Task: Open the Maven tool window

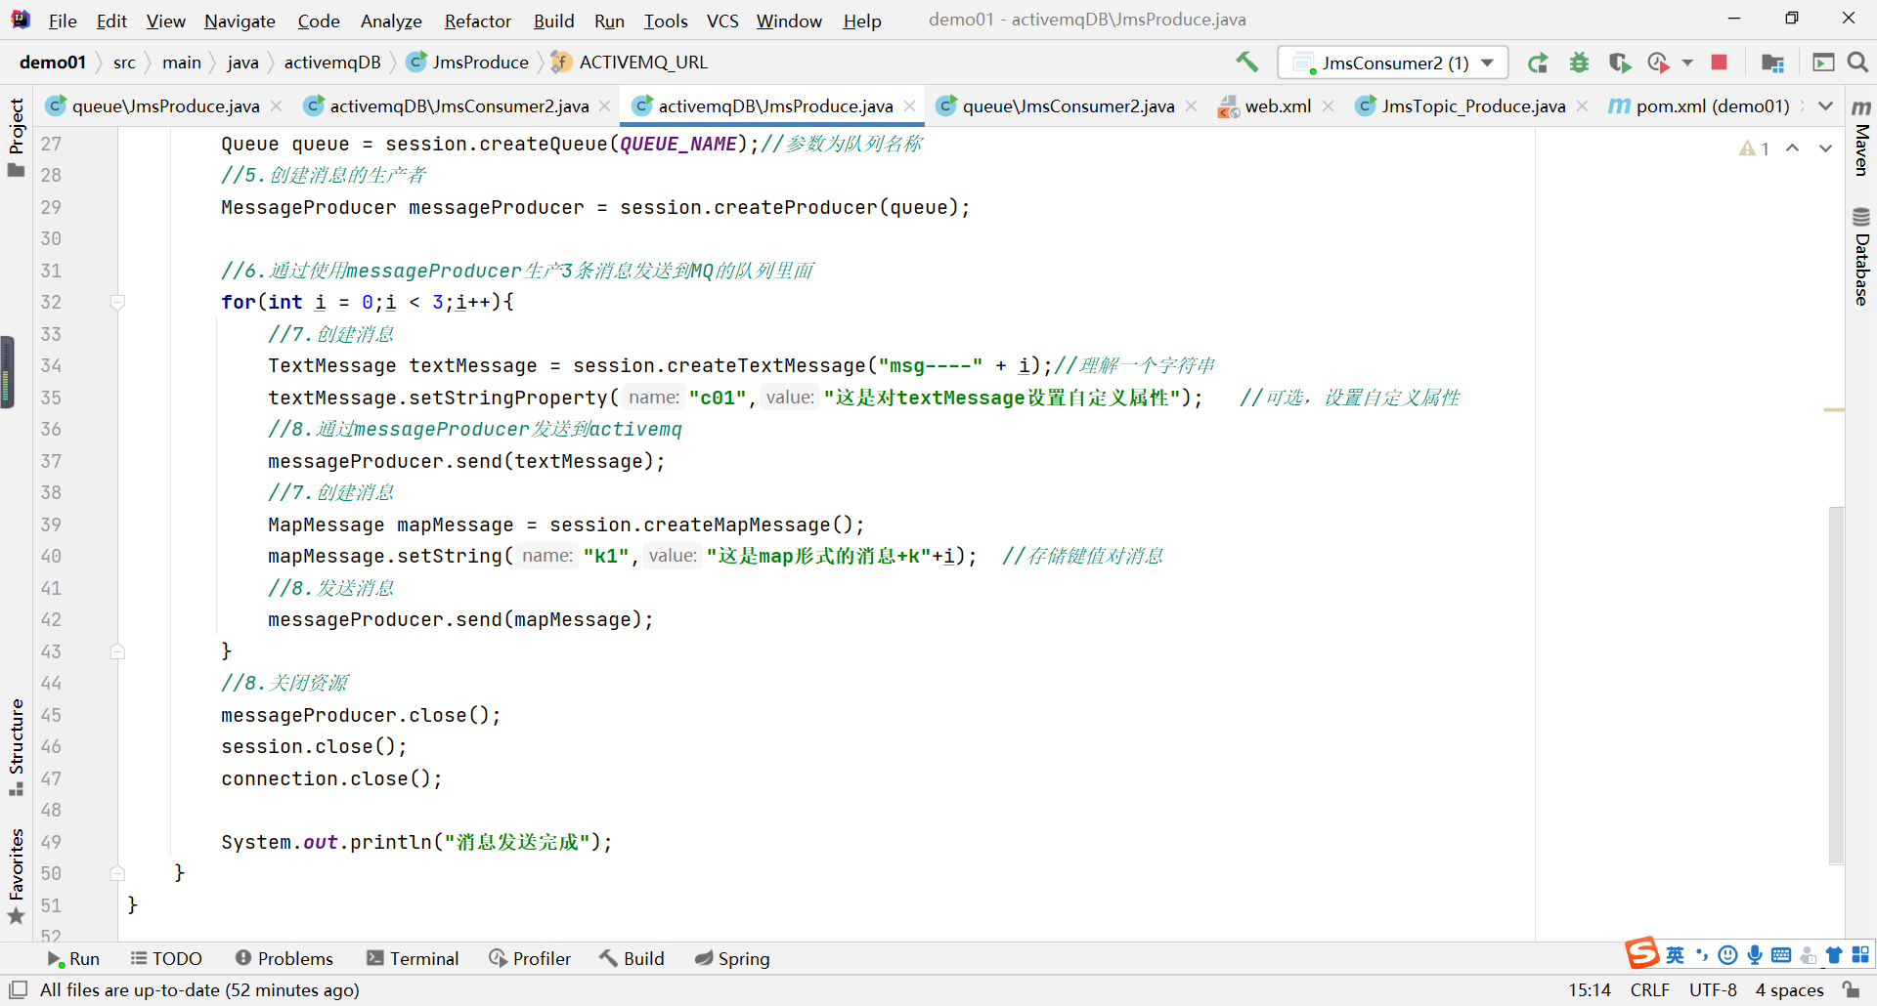Action: click(1861, 138)
